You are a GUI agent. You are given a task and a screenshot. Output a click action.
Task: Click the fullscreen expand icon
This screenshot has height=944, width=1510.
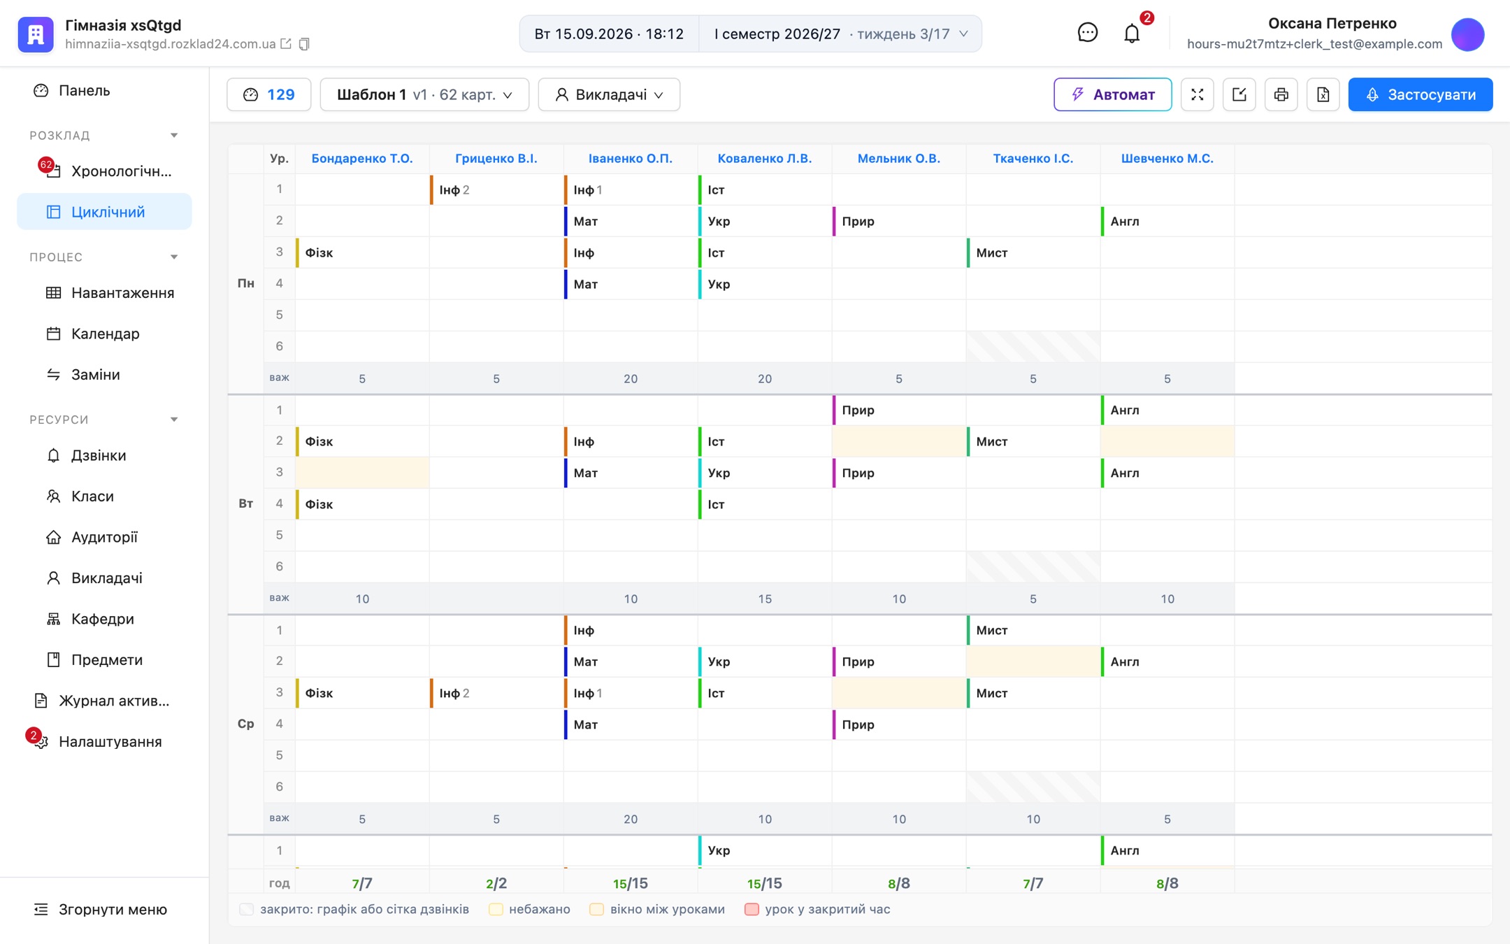click(x=1197, y=94)
